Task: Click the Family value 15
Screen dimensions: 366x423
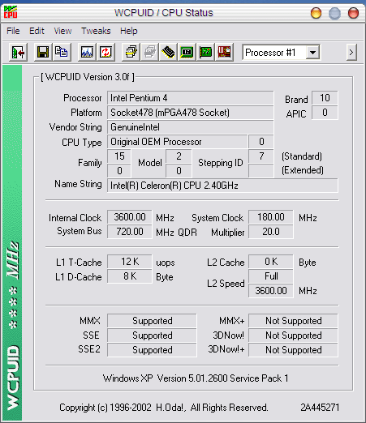Action: point(119,156)
